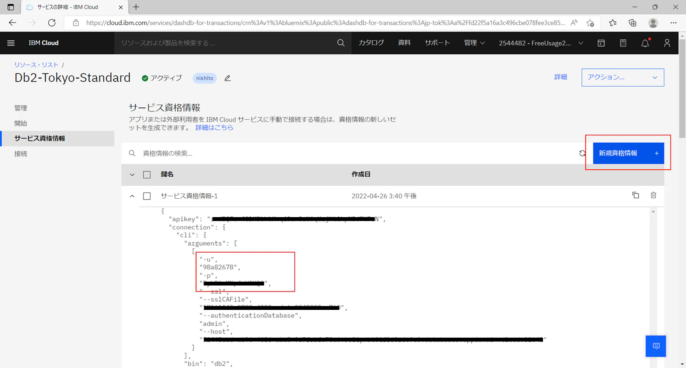686x368 pixels.
Task: Delete サービス資格情報-1 with trash icon
Action: [x=654, y=195]
